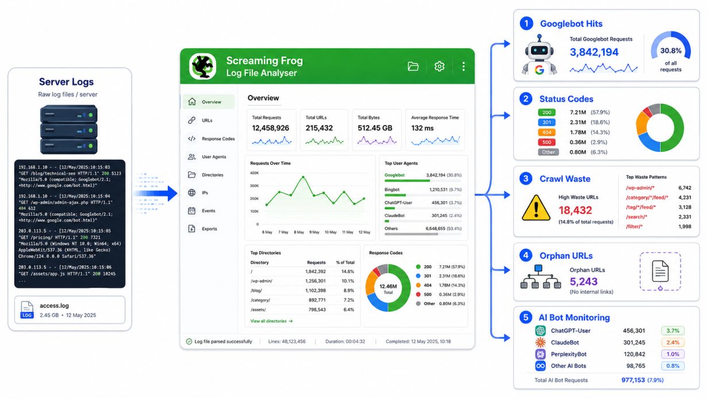Click the orange 404 badge in Status Codes
Viewport: 707px width, 398px height.
tap(546, 132)
